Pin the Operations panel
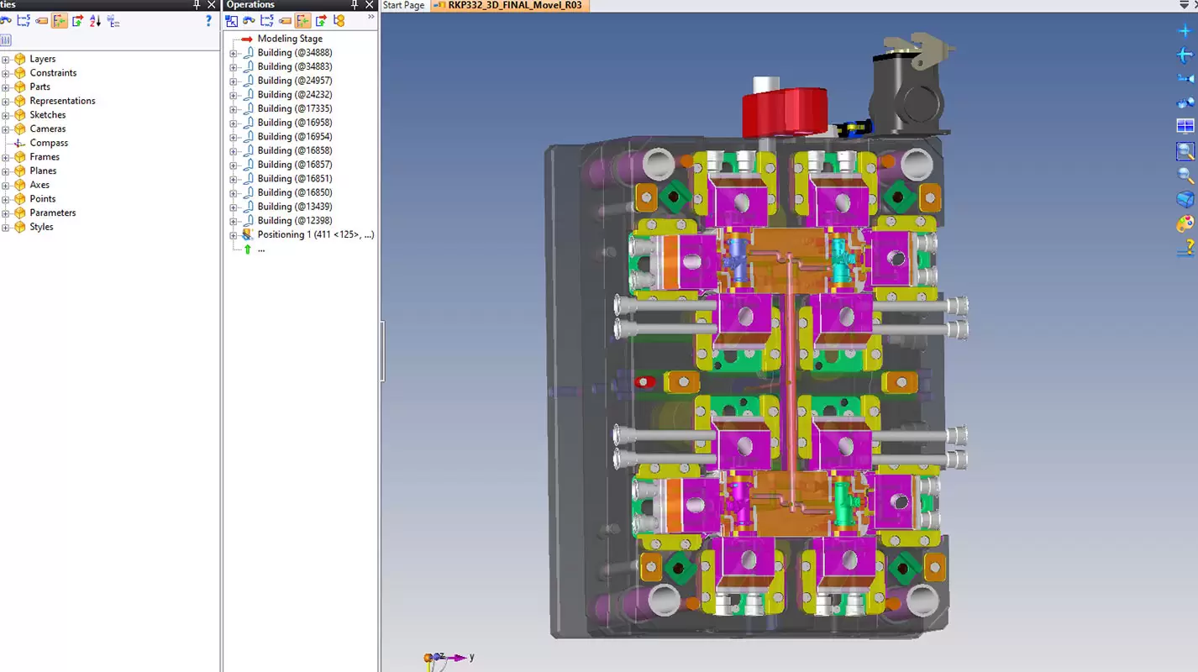The width and height of the screenshot is (1198, 672). (355, 5)
